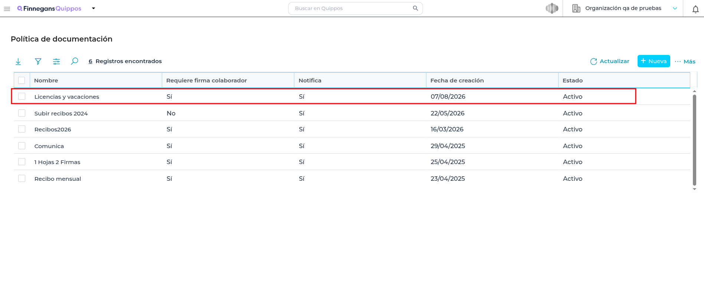Image resolution: width=704 pixels, height=281 pixels.
Task: Click the 6 Registros encontrados count
Action: (125, 61)
